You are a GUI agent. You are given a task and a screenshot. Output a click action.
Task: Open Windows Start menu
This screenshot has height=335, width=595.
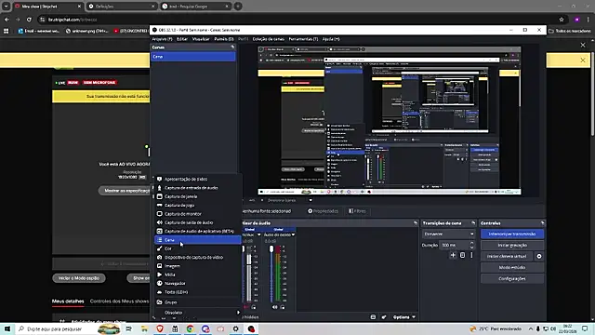pyautogui.click(x=7, y=328)
